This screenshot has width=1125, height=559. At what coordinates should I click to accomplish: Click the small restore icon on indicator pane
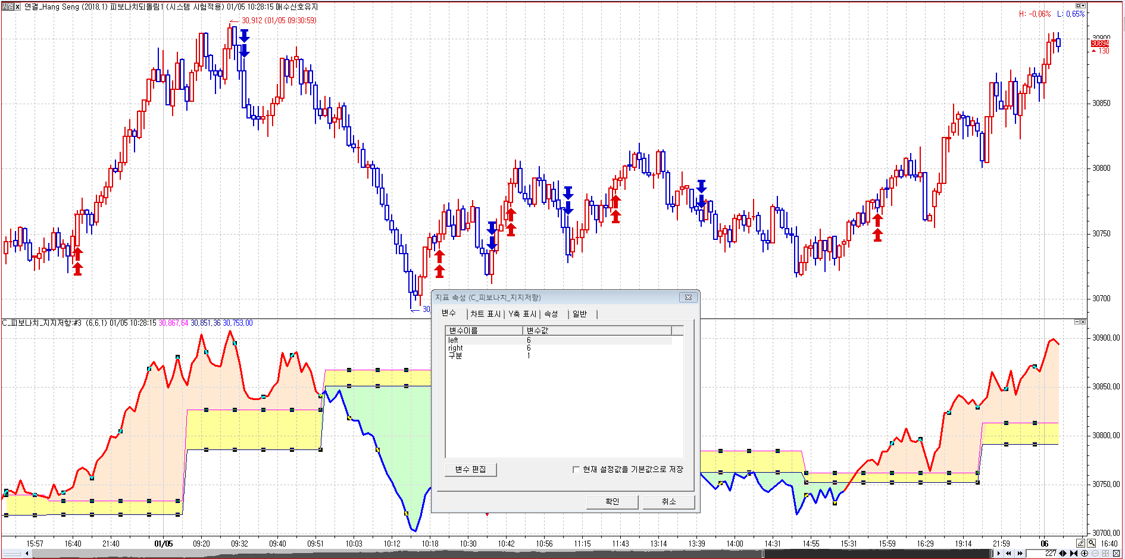coord(1077,322)
